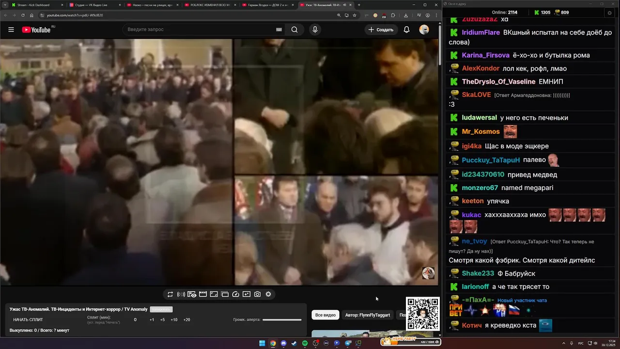
Task: Select the Все видео filter chip
Action: pos(325,315)
